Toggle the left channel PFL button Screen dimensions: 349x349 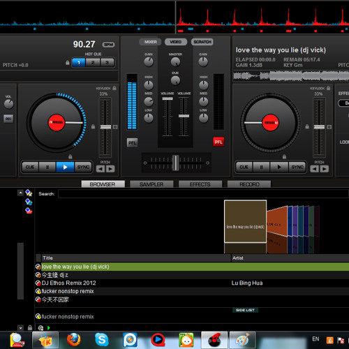click(132, 142)
